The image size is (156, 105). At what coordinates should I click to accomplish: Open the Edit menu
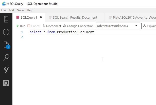coord(11,10)
